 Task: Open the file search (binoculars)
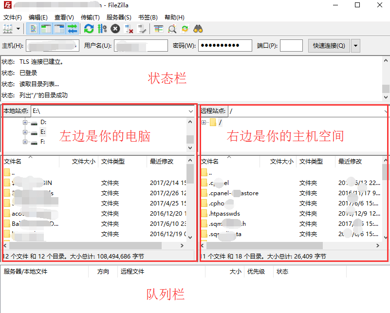click(x=197, y=28)
